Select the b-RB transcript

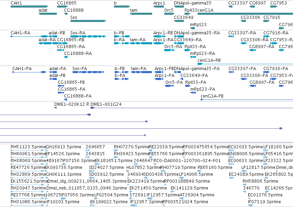click(x=122, y=36)
